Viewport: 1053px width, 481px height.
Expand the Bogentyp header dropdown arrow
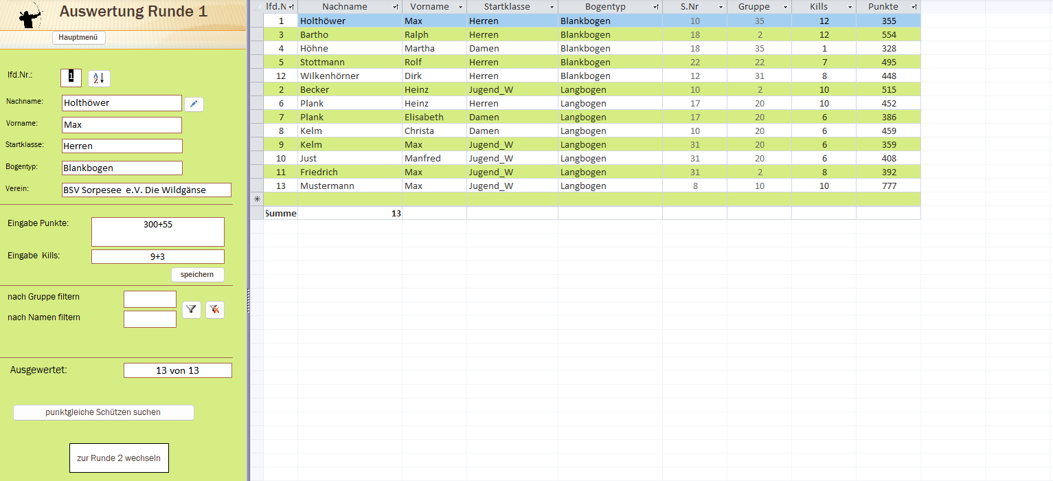pyautogui.click(x=655, y=7)
